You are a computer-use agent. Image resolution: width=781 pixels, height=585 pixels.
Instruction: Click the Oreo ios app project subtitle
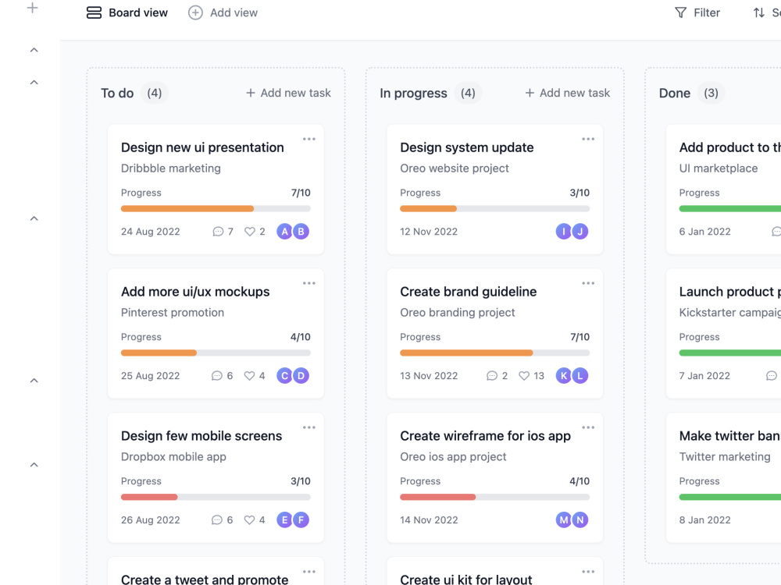tap(453, 457)
